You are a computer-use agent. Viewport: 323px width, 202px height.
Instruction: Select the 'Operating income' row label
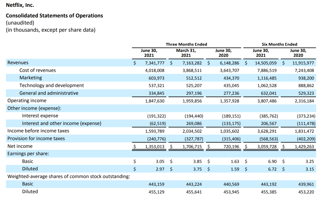click(27, 101)
